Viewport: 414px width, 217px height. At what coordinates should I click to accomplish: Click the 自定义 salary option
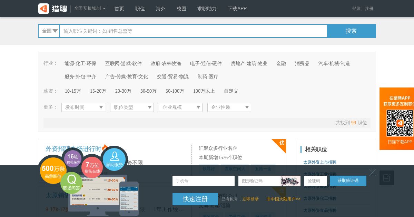[231, 91]
